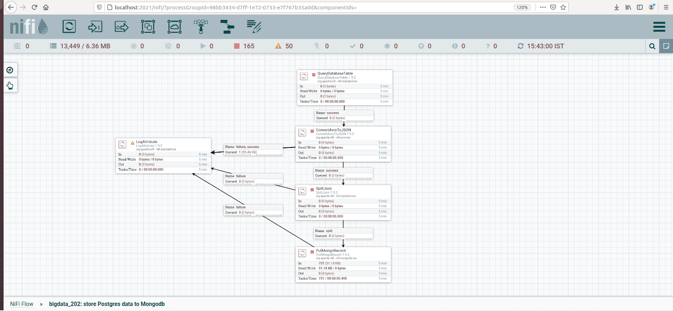The height and width of the screenshot is (311, 673).
Task: Select the PutMongoRecord processor
Action: point(343,265)
